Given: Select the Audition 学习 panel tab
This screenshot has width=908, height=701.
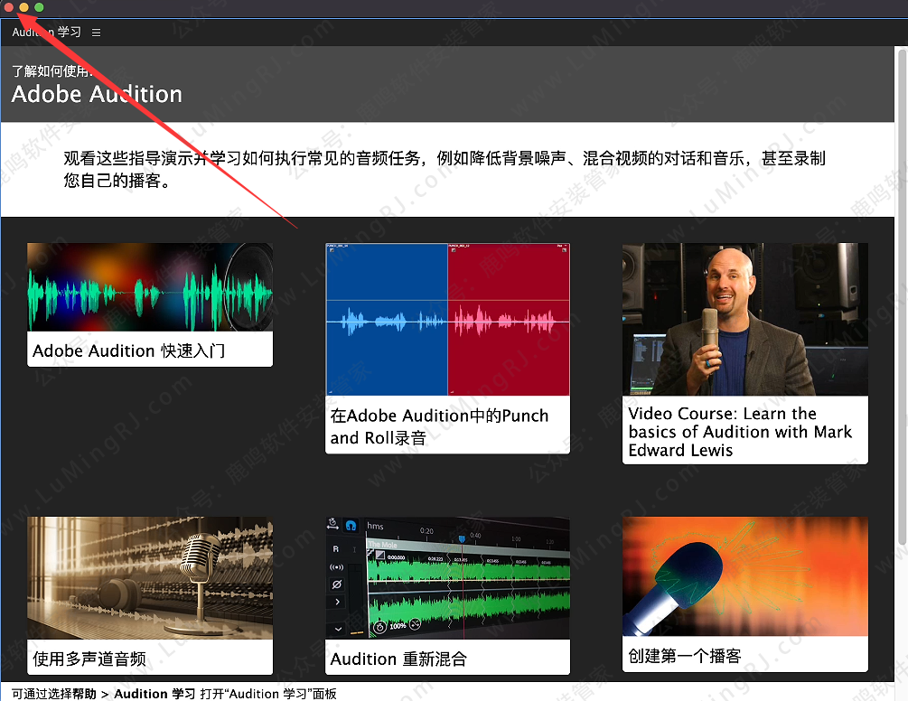Looking at the screenshot, I should (x=47, y=33).
